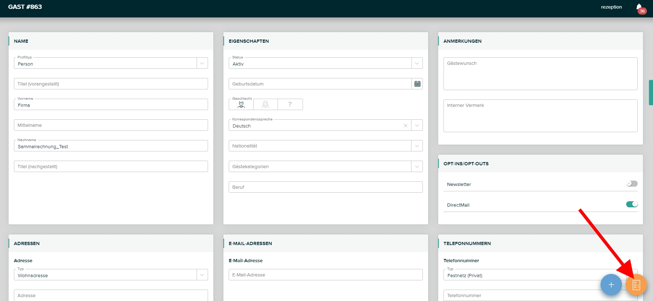
Task: Expand the address type Wohnadresse dropdown
Action: click(202, 275)
